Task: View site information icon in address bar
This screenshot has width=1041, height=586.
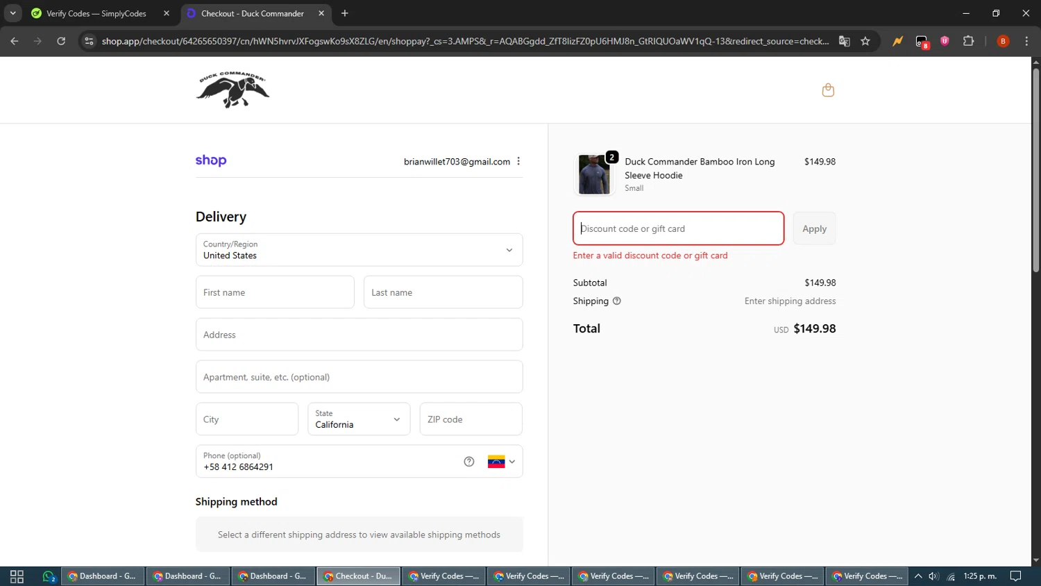Action: coord(89,41)
